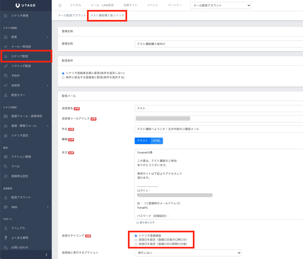Collapse the sidebar with bottom chevron

(46, 255)
